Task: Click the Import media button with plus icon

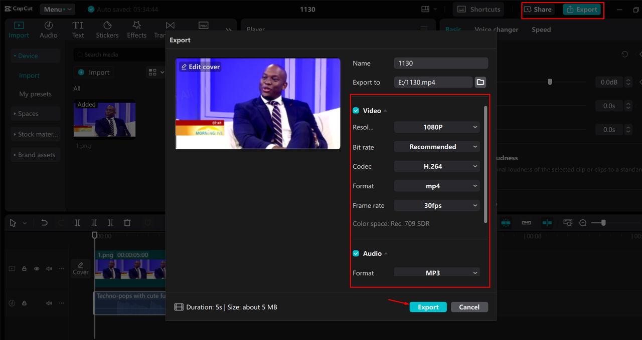Action: 94,73
